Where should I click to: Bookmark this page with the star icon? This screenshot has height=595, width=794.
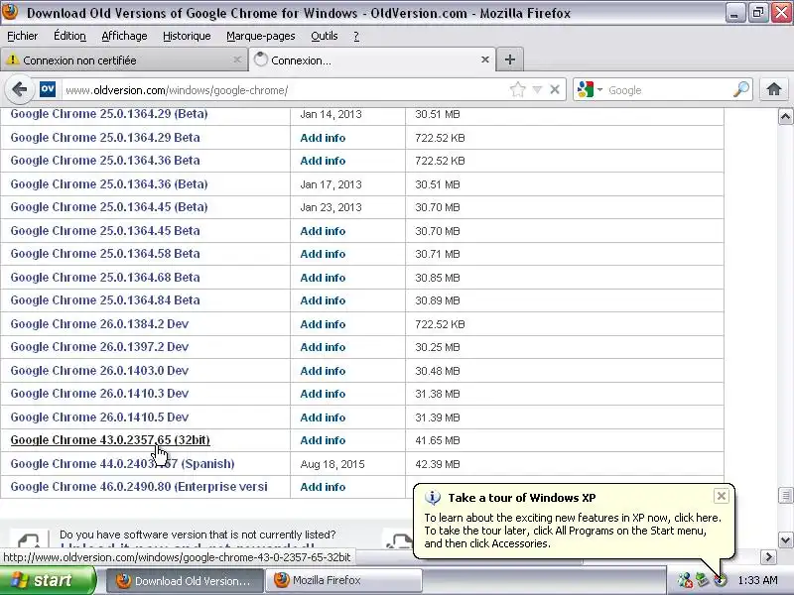[517, 90]
